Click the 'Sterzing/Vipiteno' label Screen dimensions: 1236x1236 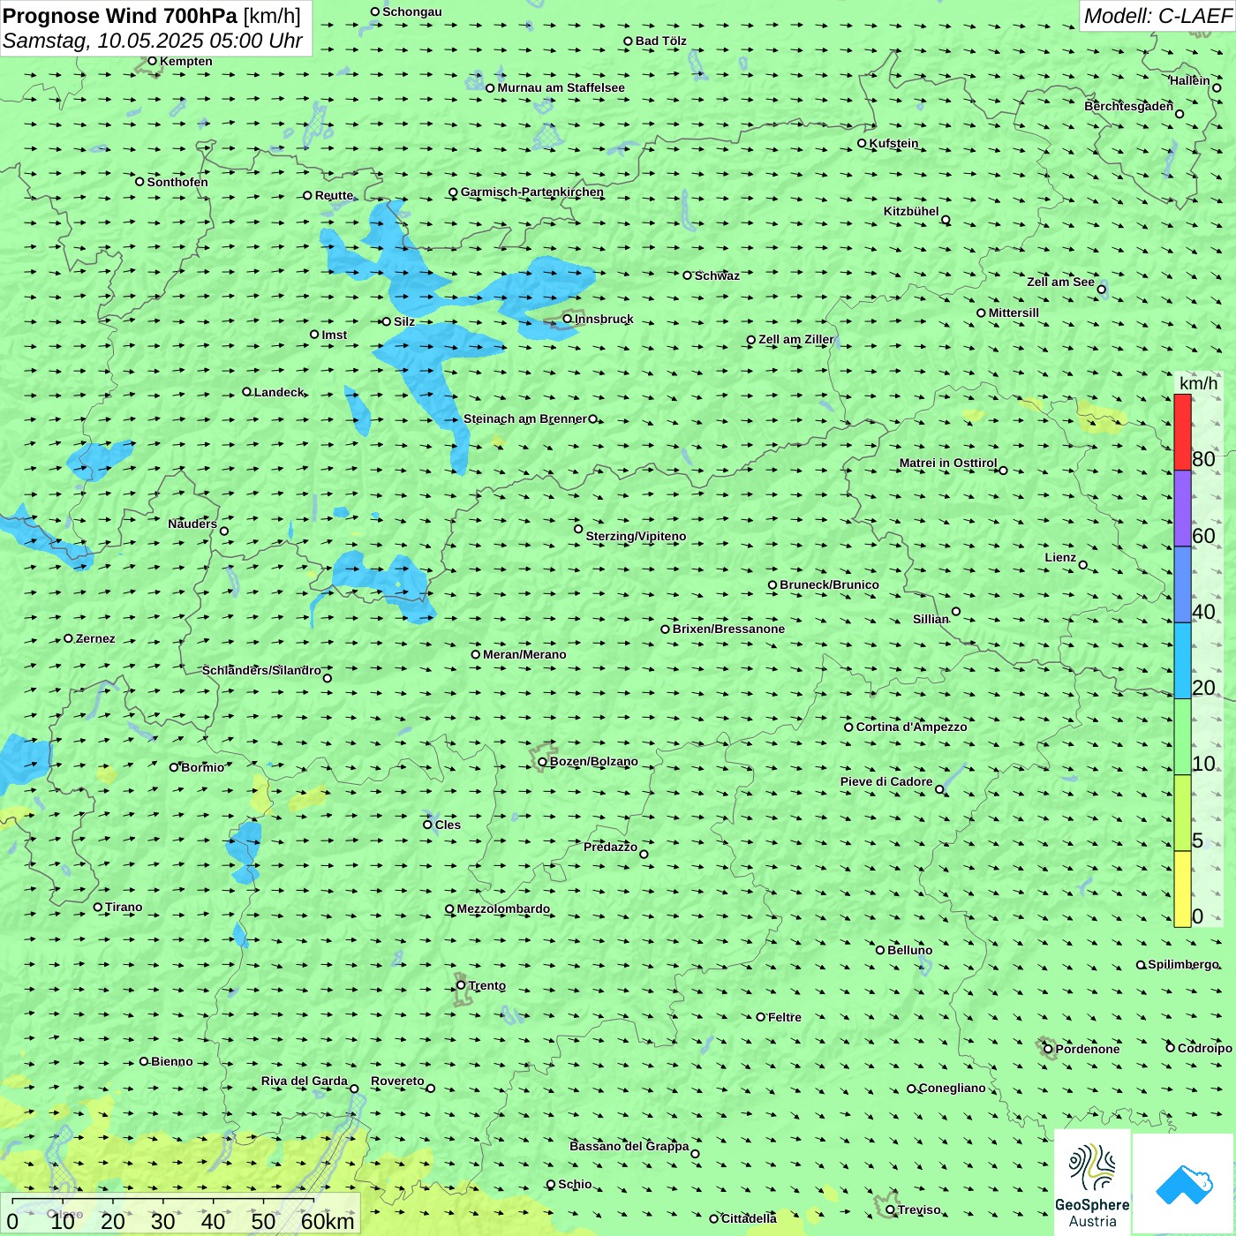[x=636, y=536]
